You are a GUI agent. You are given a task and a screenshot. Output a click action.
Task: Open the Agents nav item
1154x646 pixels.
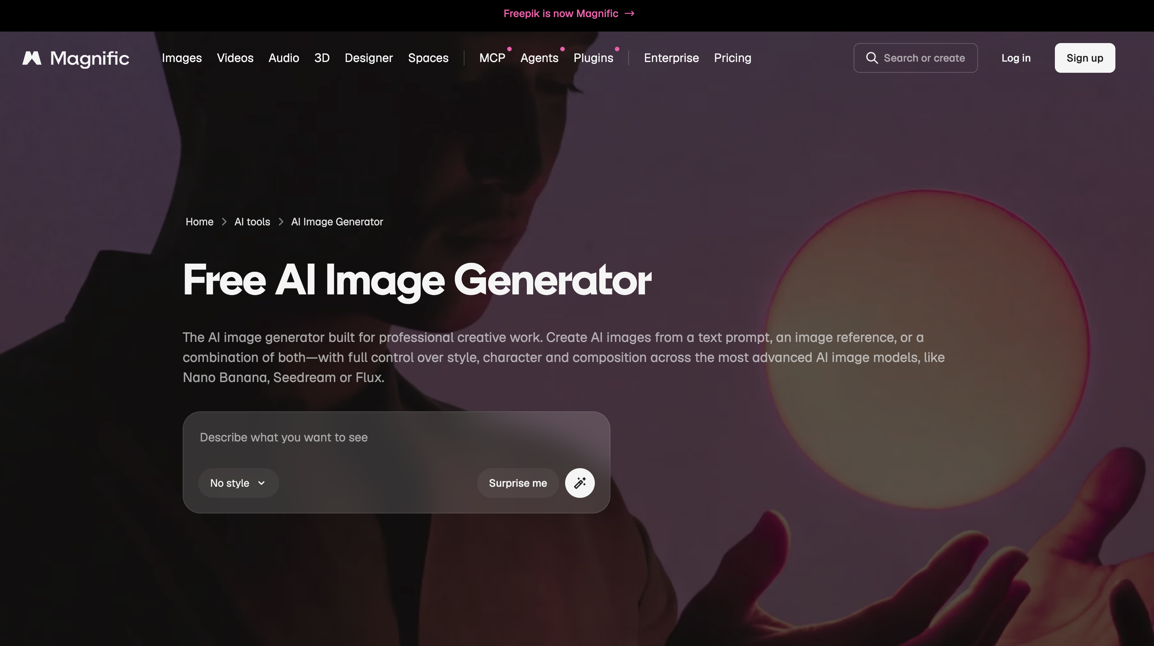tap(539, 58)
